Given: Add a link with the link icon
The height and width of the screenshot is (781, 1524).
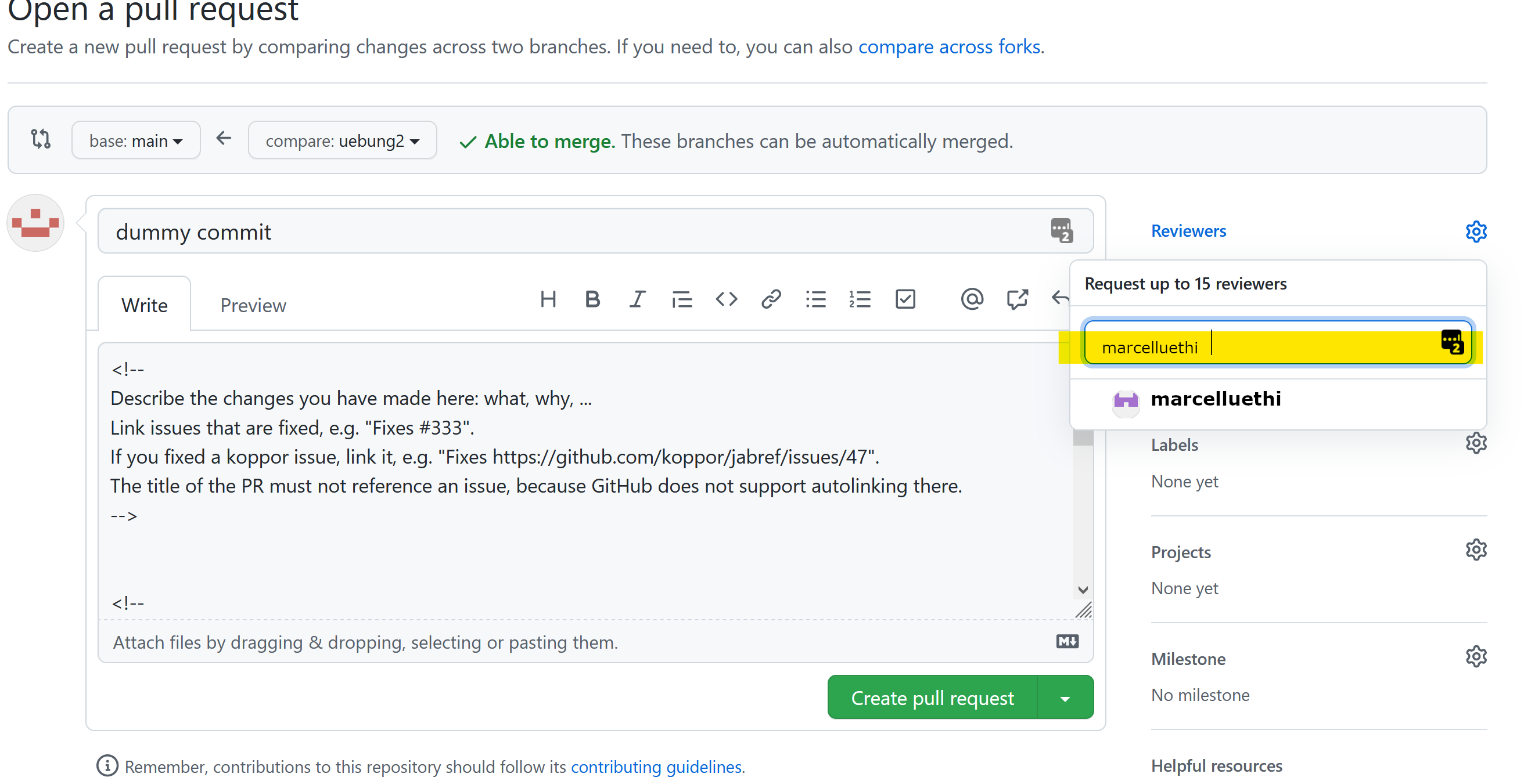Looking at the screenshot, I should (x=771, y=300).
